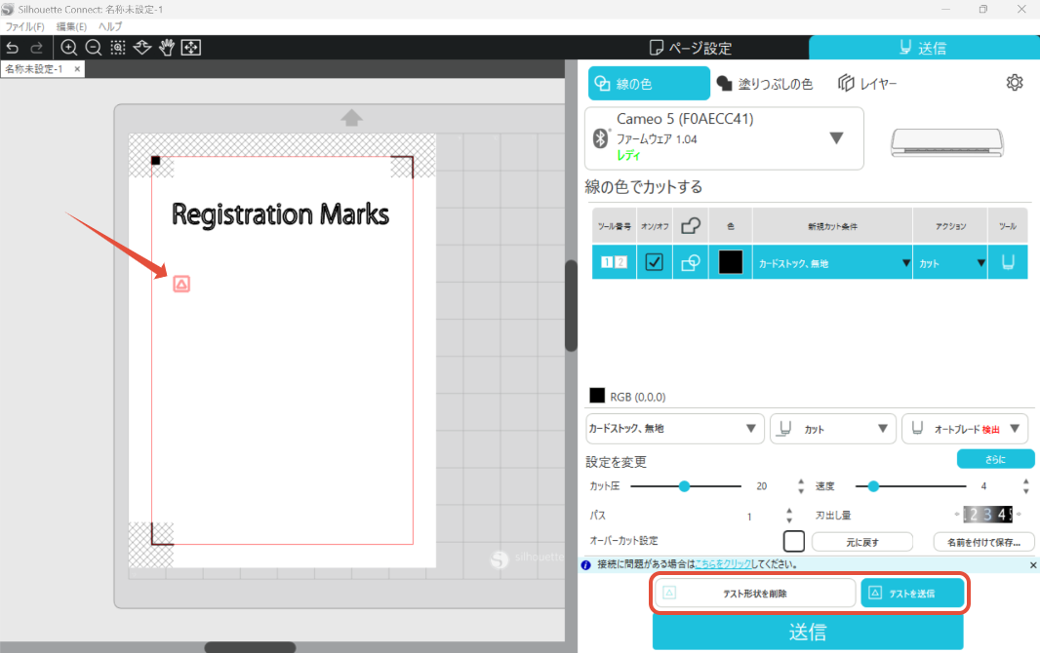This screenshot has height=653, width=1040.
Task: Click the Registration Marks text on canvas
Action: click(280, 214)
